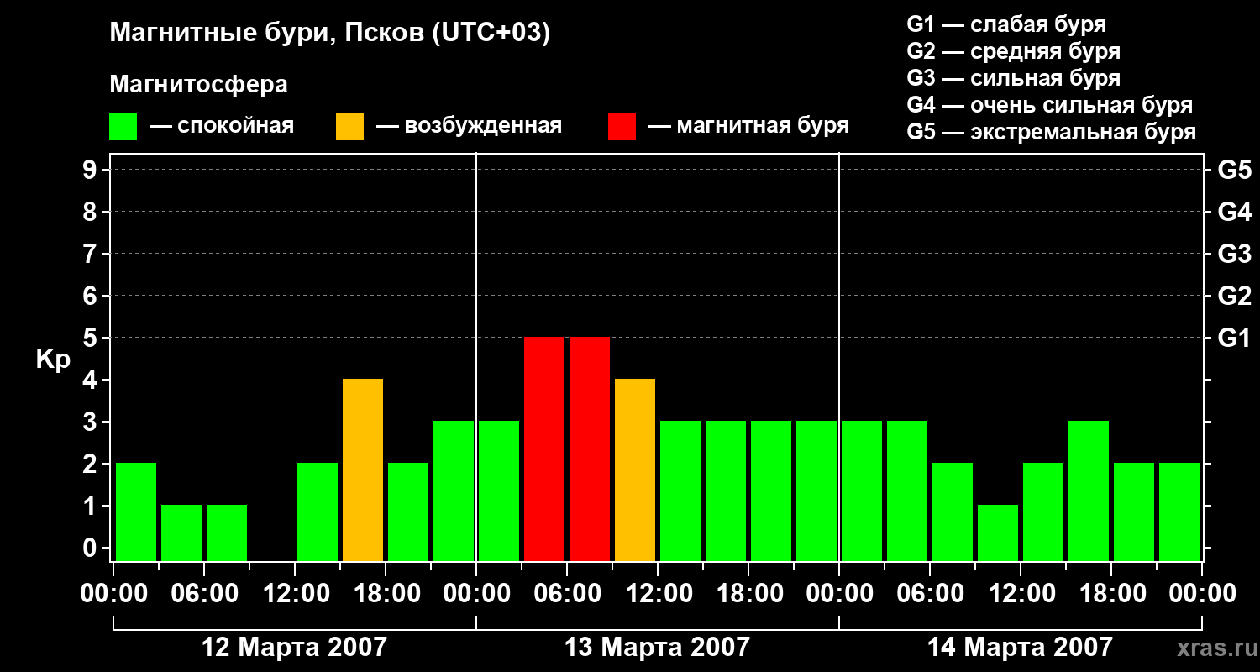The width and height of the screenshot is (1260, 672).
Task: Click the "Магнитосфера" heading
Action: (x=199, y=85)
